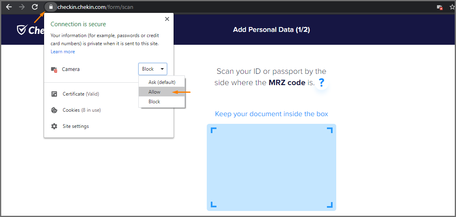Click the light blue document scan box
The image size is (456, 217).
[271, 167]
